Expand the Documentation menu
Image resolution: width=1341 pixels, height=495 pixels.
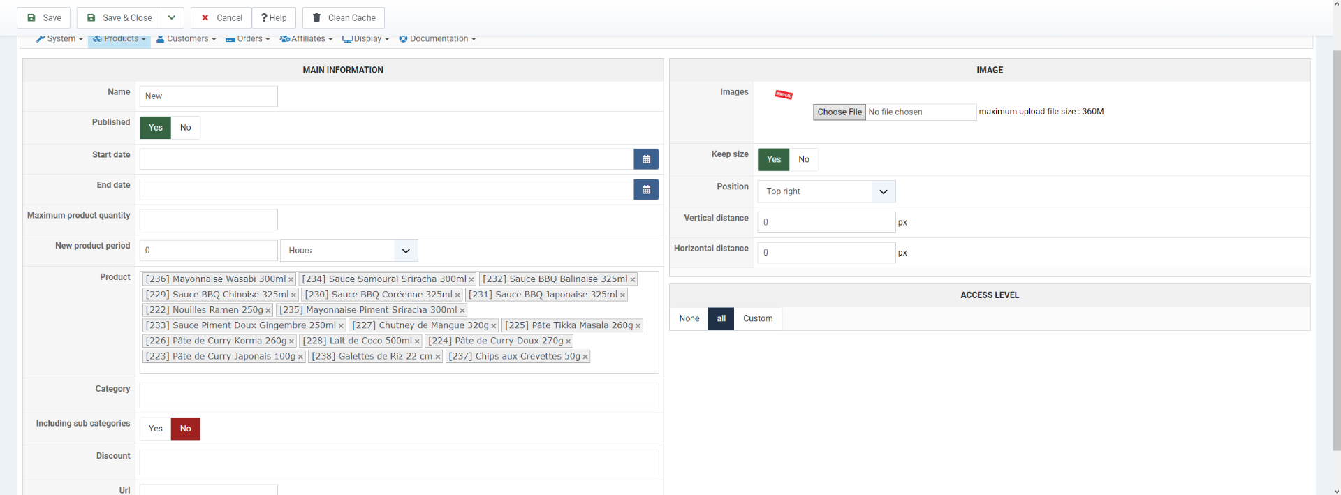(x=437, y=39)
